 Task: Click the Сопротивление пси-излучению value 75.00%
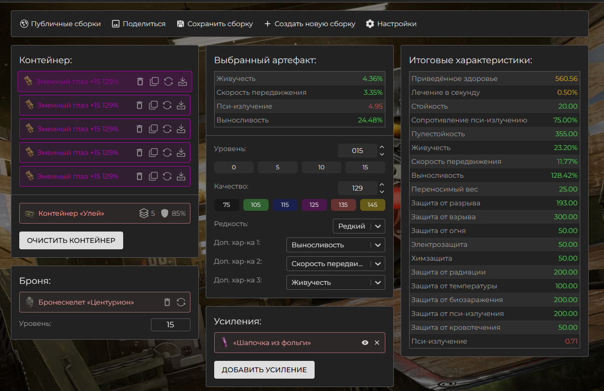coord(565,120)
